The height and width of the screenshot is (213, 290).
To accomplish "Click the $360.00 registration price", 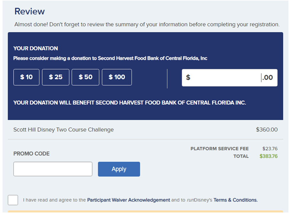I will pos(267,130).
